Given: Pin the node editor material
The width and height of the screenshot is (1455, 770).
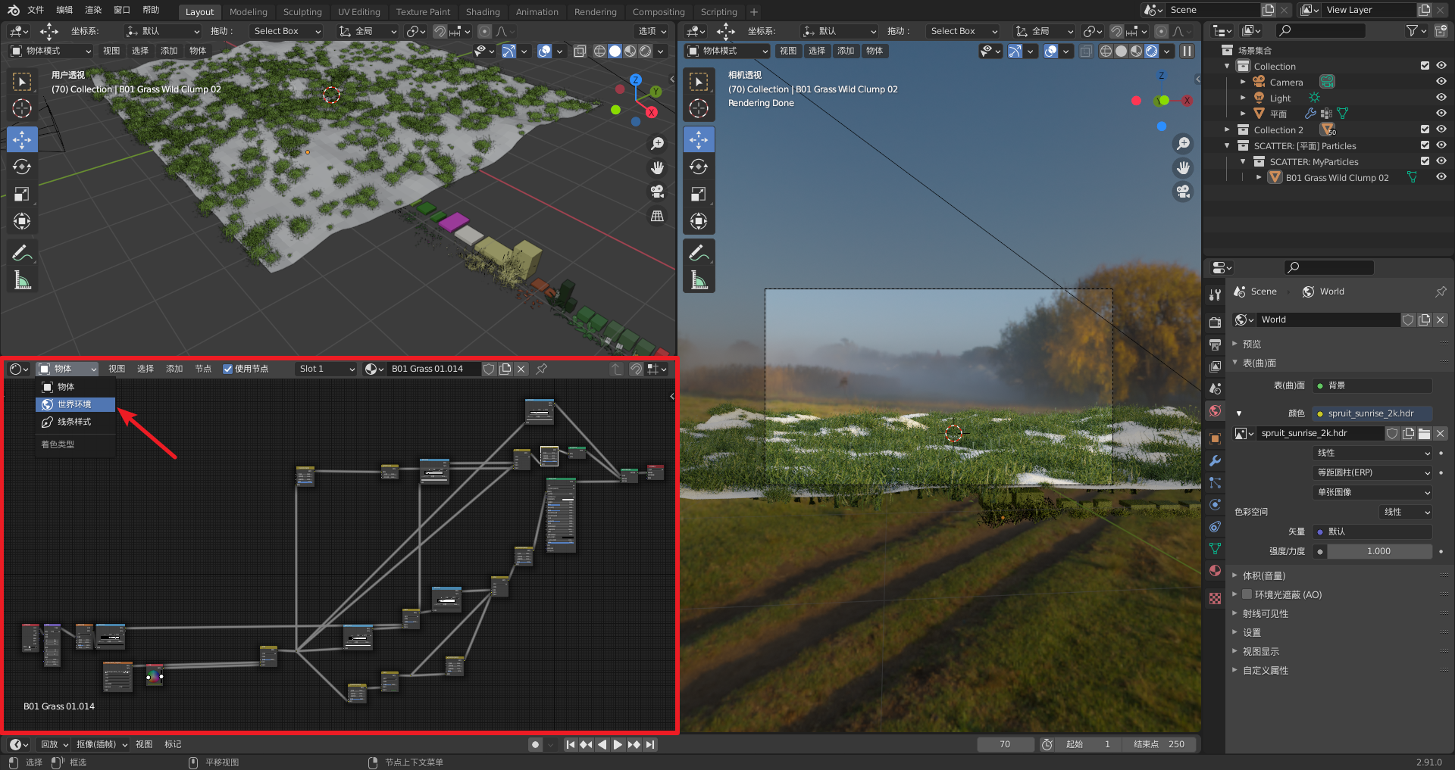Looking at the screenshot, I should click(541, 369).
